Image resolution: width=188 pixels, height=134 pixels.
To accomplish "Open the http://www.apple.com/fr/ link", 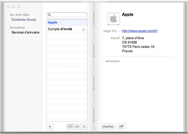I will pyautogui.click(x=140, y=31).
